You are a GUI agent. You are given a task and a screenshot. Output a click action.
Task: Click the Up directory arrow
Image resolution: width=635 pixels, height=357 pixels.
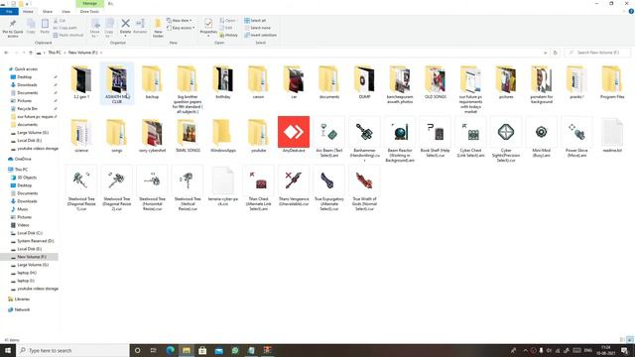pyautogui.click(x=31, y=53)
